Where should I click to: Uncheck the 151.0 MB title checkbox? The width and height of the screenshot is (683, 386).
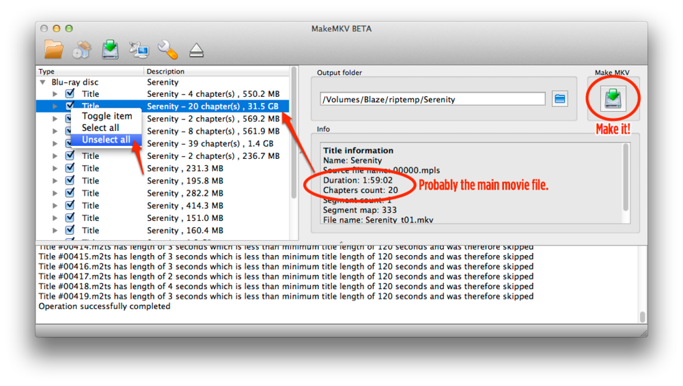(x=70, y=218)
